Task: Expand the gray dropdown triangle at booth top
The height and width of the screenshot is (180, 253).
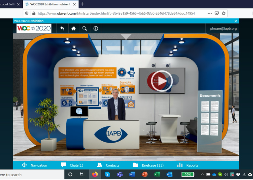Action: [x=126, y=37]
